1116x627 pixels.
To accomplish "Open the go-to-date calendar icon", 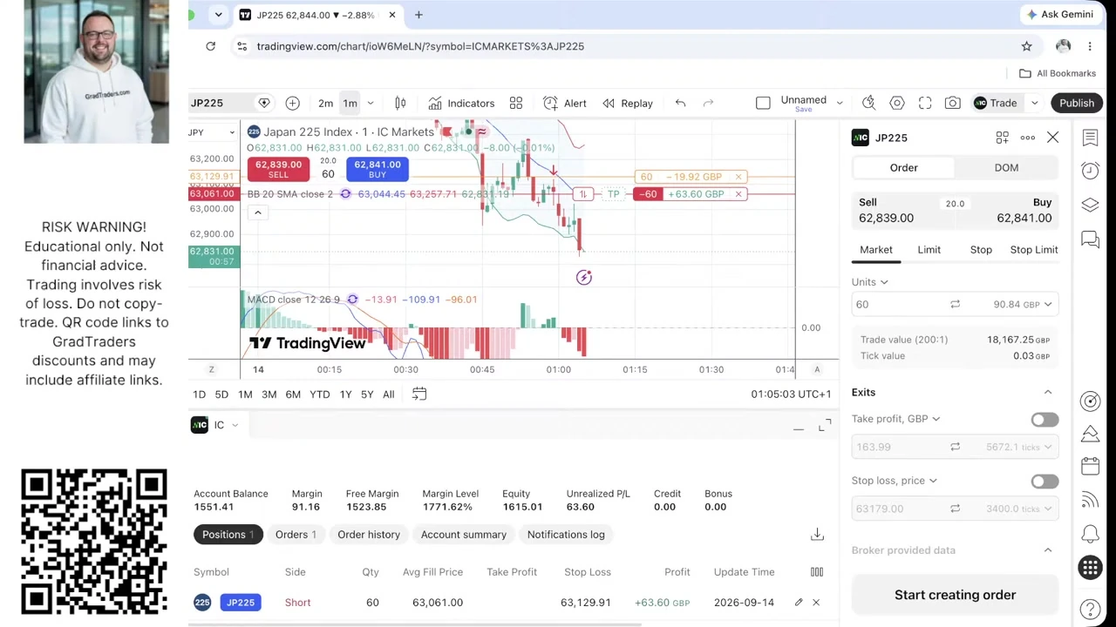I will tap(419, 394).
